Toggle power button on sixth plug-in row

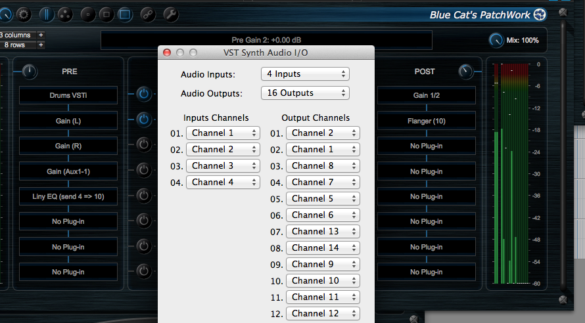point(144,221)
